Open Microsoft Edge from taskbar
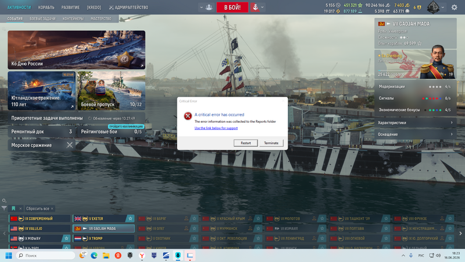 94,256
